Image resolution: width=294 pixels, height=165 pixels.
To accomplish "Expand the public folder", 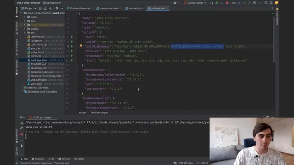I will [24, 28].
